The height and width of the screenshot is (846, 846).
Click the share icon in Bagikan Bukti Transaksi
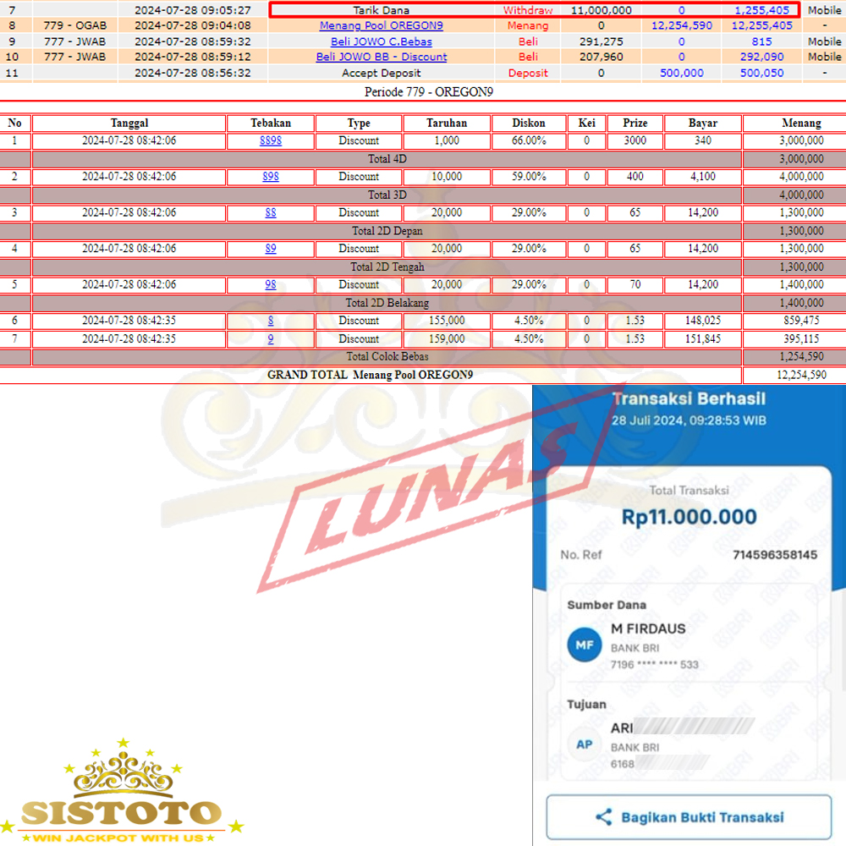coord(603,817)
